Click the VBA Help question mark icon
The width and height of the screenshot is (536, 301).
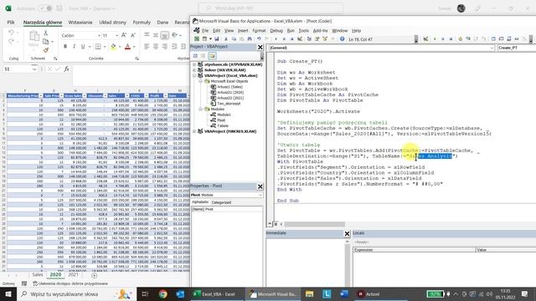342,39
